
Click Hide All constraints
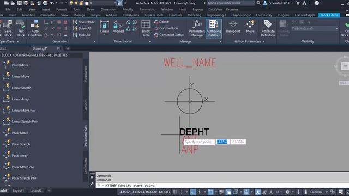coord(82,35)
